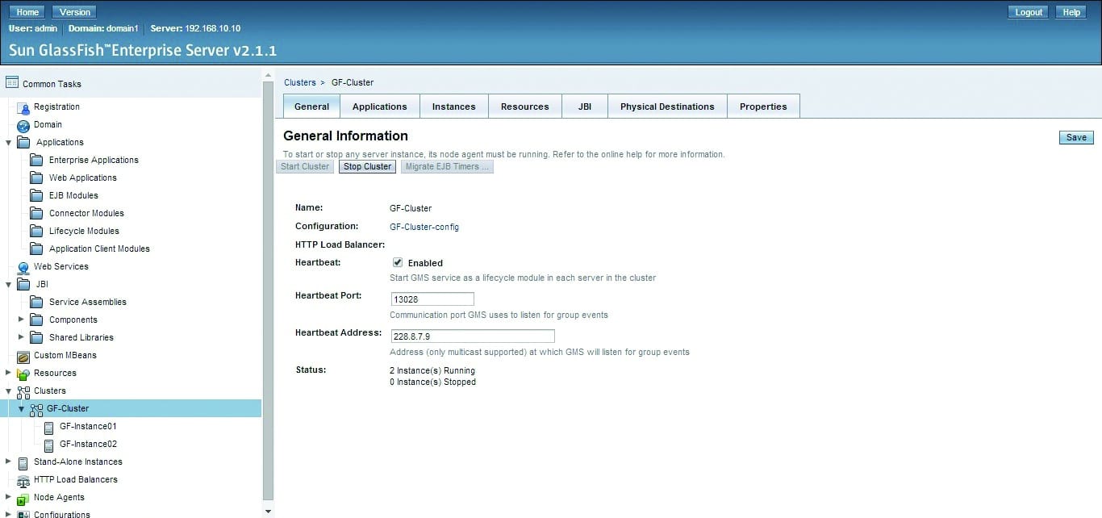
Task: Select the Registration icon
Action: coord(23,107)
